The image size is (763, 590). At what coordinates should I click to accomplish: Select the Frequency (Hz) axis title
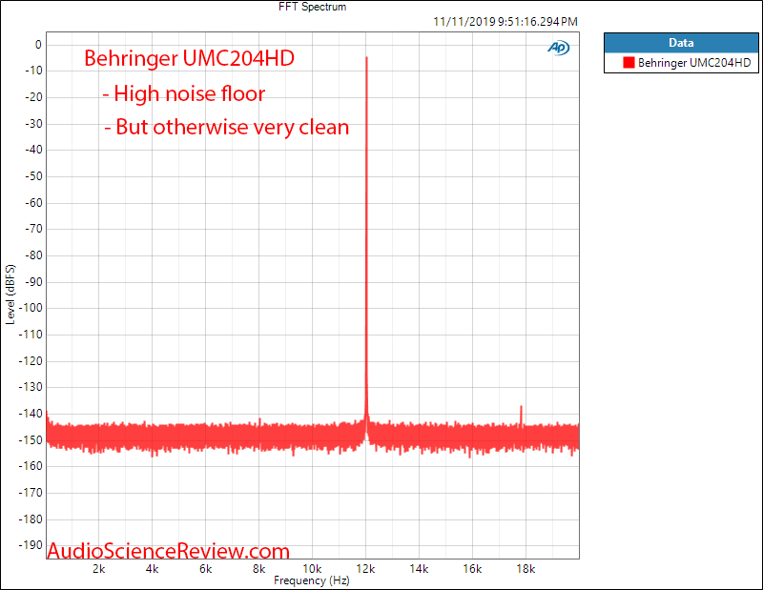point(312,580)
